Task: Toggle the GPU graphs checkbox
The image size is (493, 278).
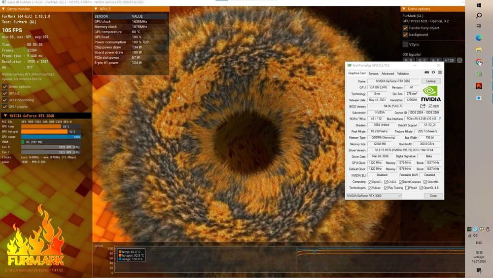Action: click(5, 107)
